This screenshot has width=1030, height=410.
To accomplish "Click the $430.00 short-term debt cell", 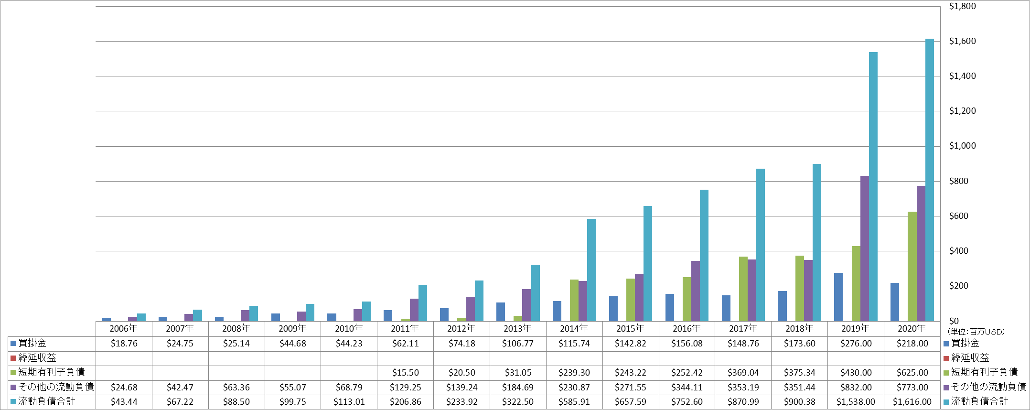I will point(856,373).
